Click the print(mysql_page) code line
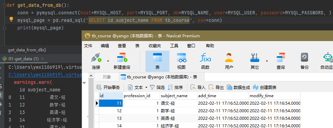 41,28
